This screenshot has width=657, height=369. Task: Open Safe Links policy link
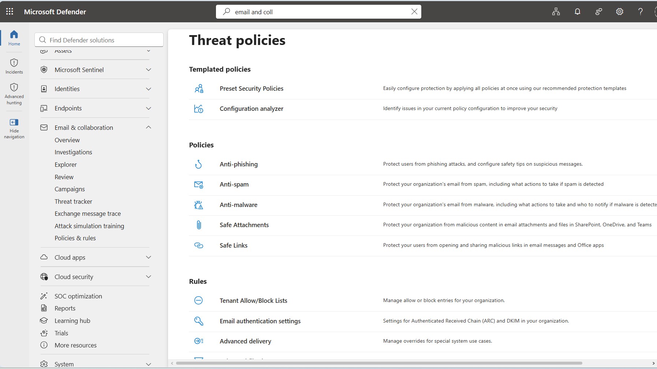click(x=234, y=245)
